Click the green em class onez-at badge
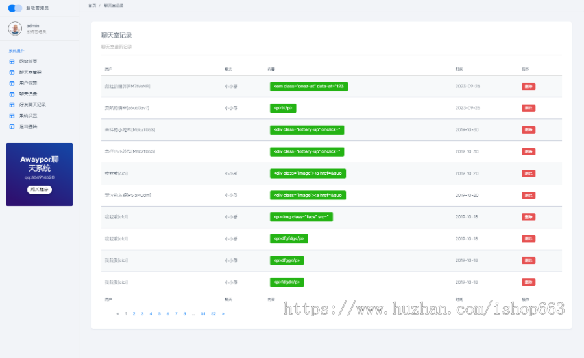 point(309,87)
